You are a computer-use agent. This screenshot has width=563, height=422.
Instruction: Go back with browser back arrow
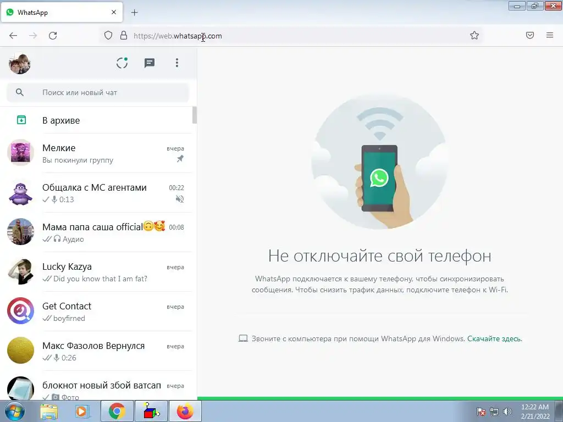(x=13, y=36)
